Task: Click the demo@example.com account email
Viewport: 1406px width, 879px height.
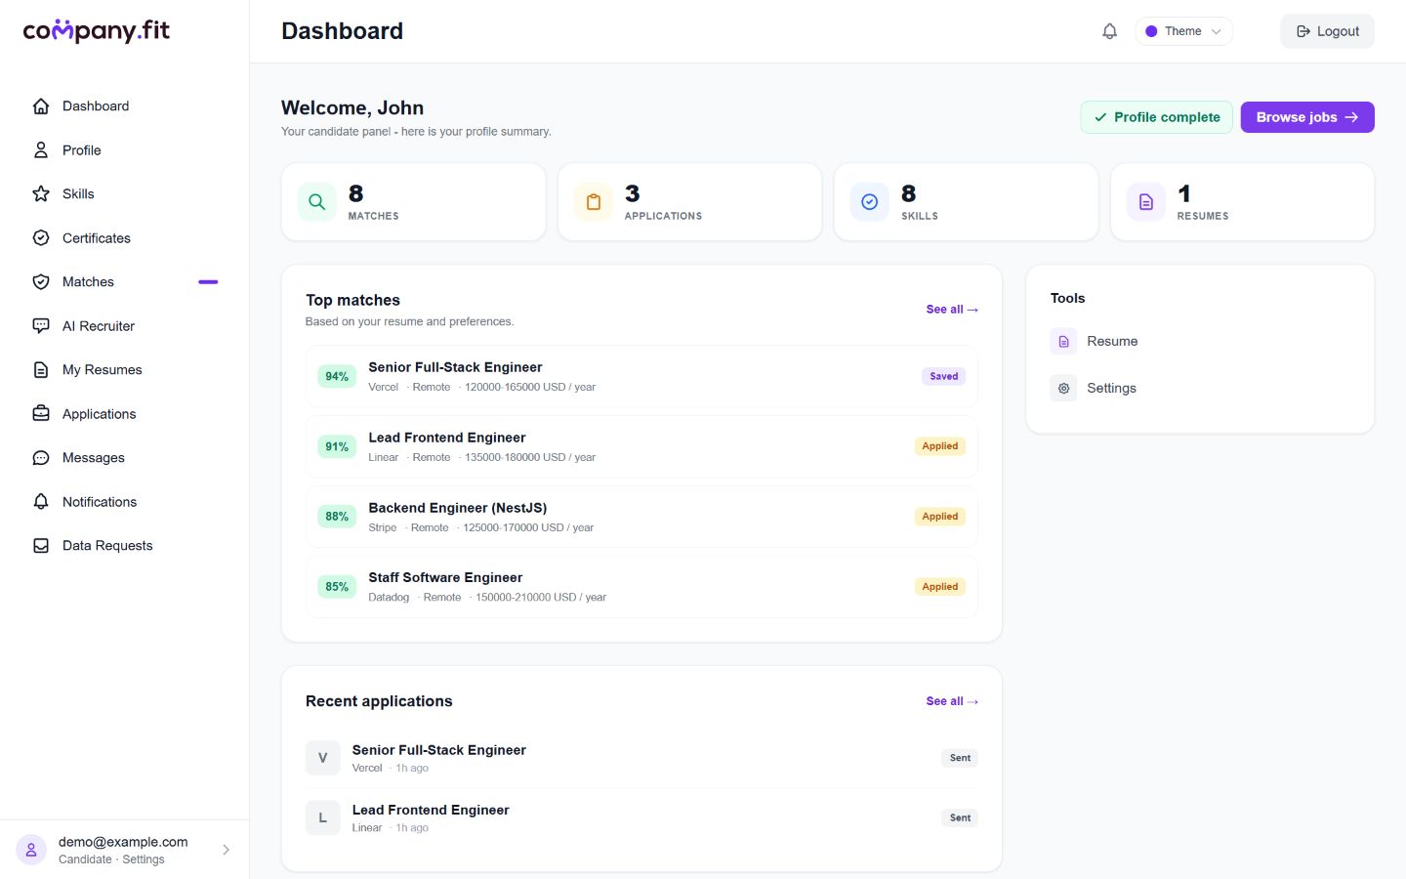Action: pos(123,842)
